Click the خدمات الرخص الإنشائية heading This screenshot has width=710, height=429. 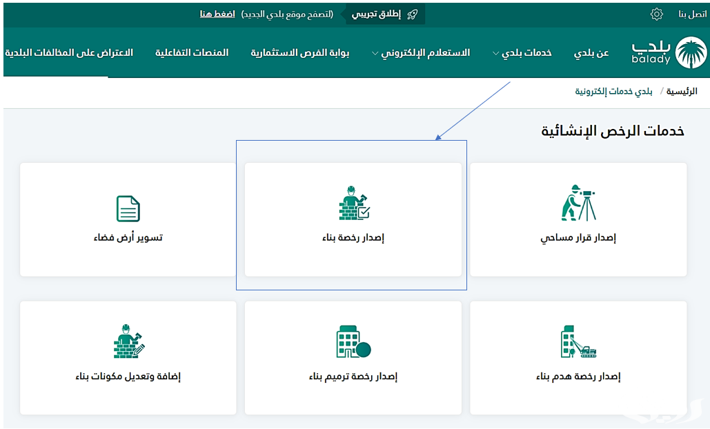coord(613,131)
